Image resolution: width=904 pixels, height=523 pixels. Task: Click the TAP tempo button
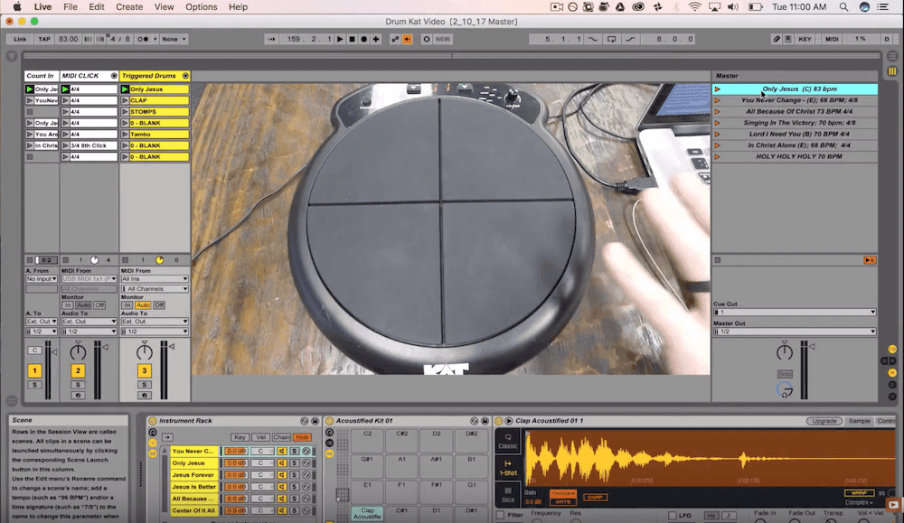[x=44, y=39]
